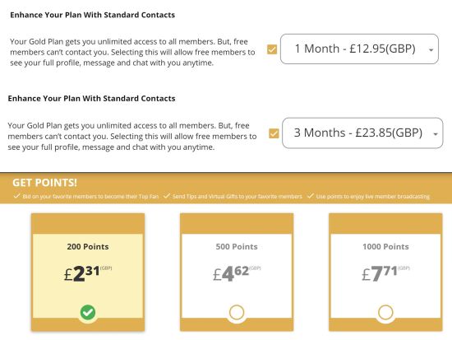Click the GET POINTS! heading
The width and height of the screenshot is (452, 340).
click(44, 183)
